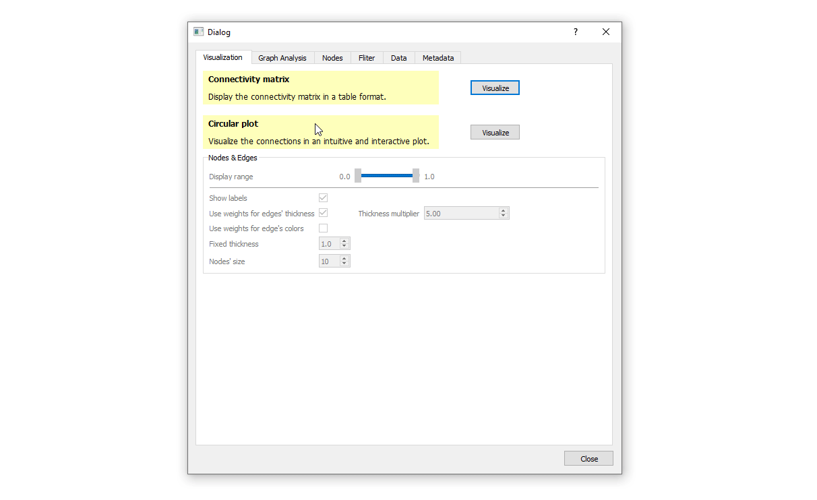Decrease Fixed thickness with the down arrow
The width and height of the screenshot is (817, 500).
point(344,247)
